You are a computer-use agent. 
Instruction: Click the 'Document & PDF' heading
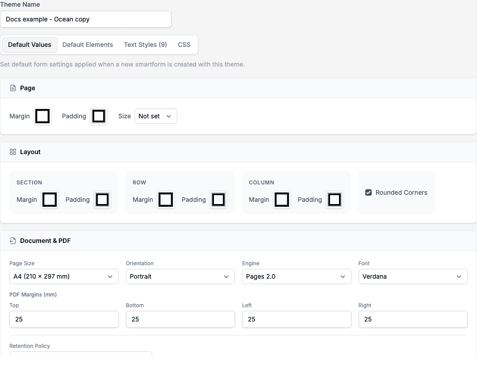(45, 241)
